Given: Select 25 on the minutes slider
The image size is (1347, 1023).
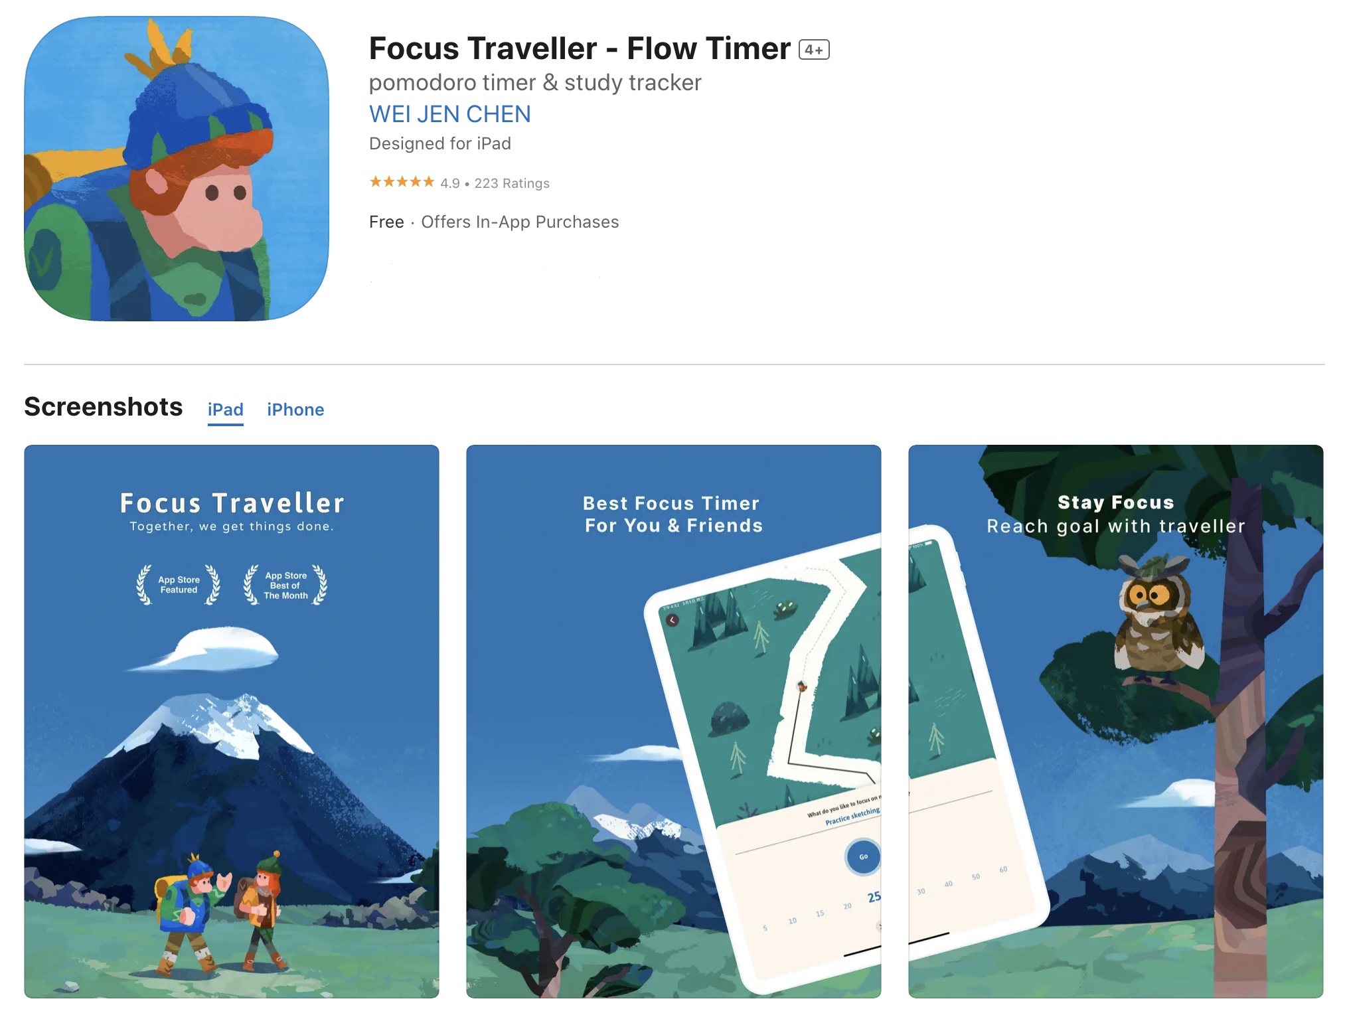Looking at the screenshot, I should [x=874, y=898].
